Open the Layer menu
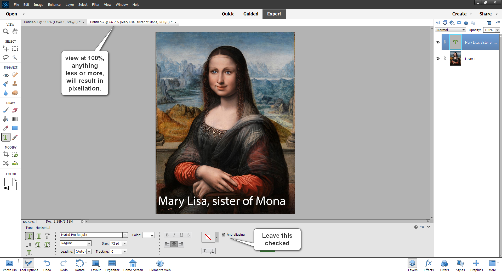Viewport: 502px width, 272px height. [70, 4]
